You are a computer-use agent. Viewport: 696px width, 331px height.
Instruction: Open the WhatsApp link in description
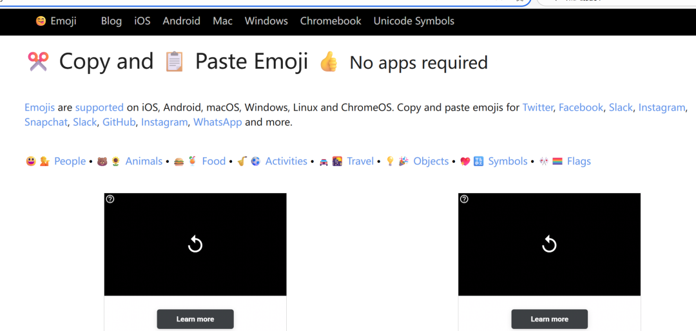pyautogui.click(x=218, y=122)
